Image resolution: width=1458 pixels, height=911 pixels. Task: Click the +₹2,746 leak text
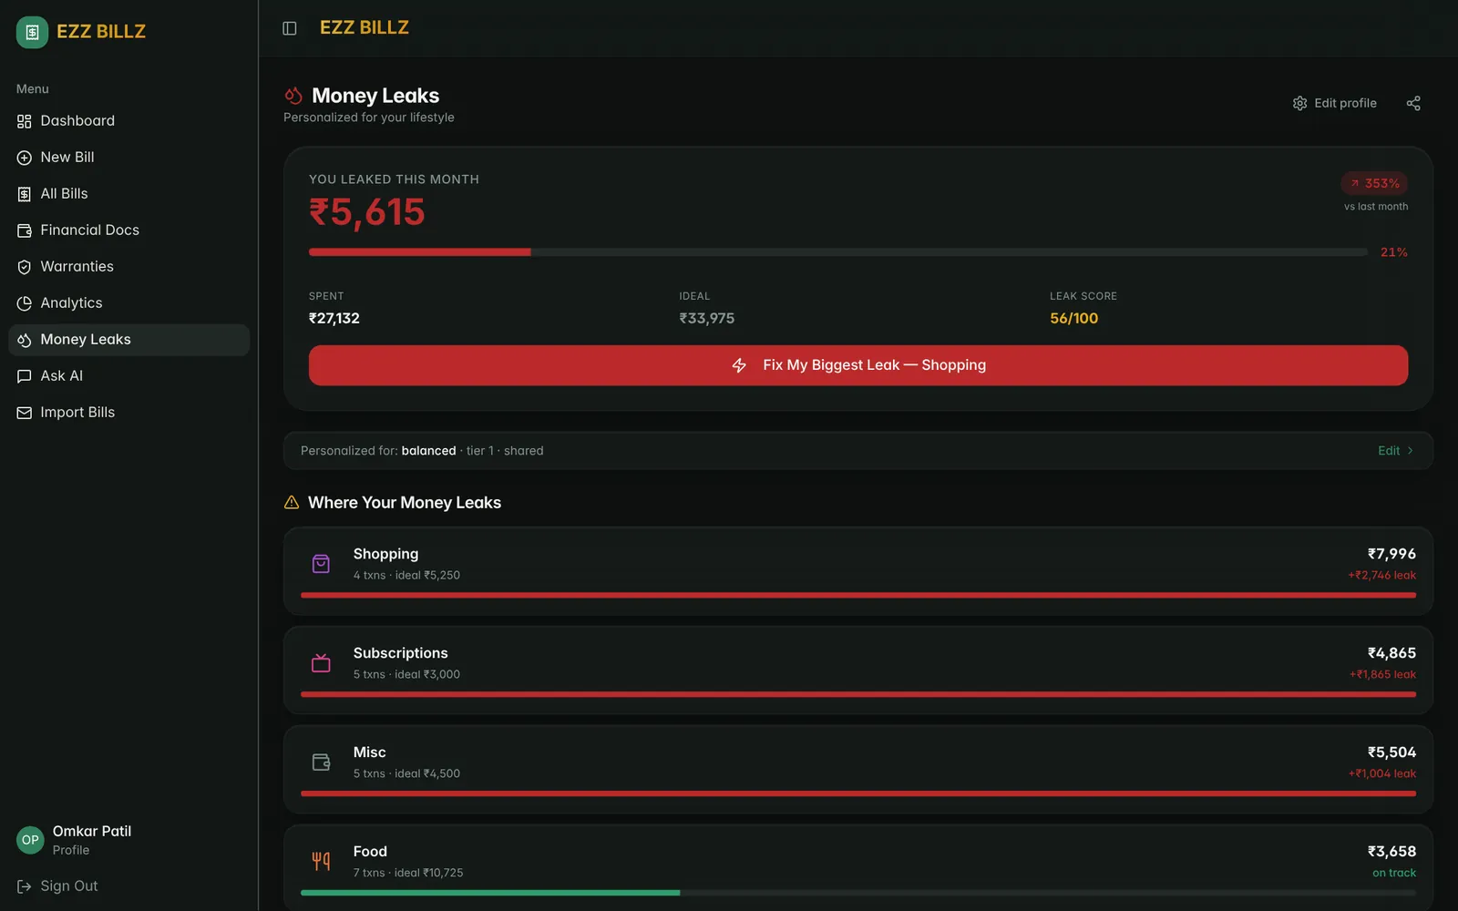(1382, 576)
